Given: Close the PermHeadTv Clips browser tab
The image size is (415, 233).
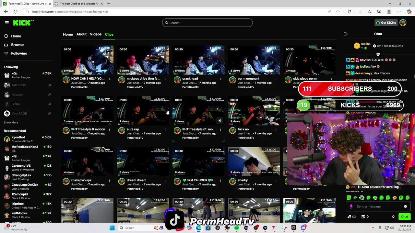Looking at the screenshot, I should click(50, 4).
